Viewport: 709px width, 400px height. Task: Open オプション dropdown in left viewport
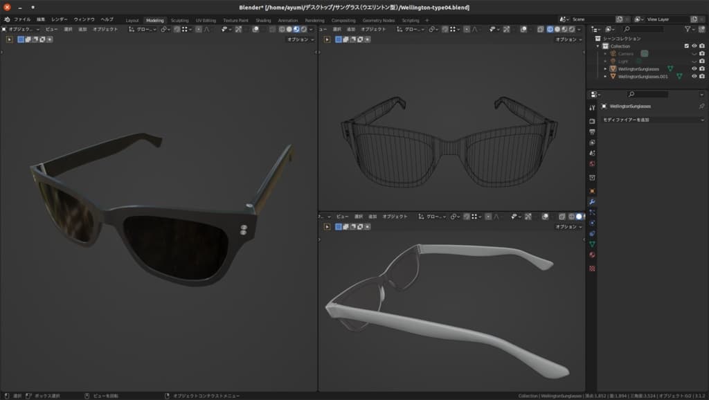300,39
